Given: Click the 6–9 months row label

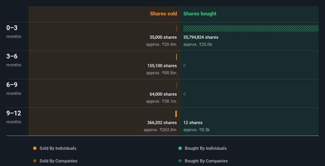Looking at the screenshot, I should [x=14, y=89].
